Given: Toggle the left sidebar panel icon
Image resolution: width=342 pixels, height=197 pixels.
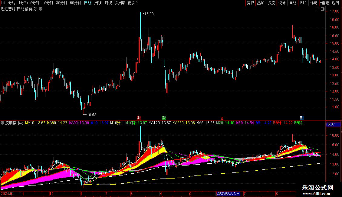Looking at the screenshot, I should 3,3.
